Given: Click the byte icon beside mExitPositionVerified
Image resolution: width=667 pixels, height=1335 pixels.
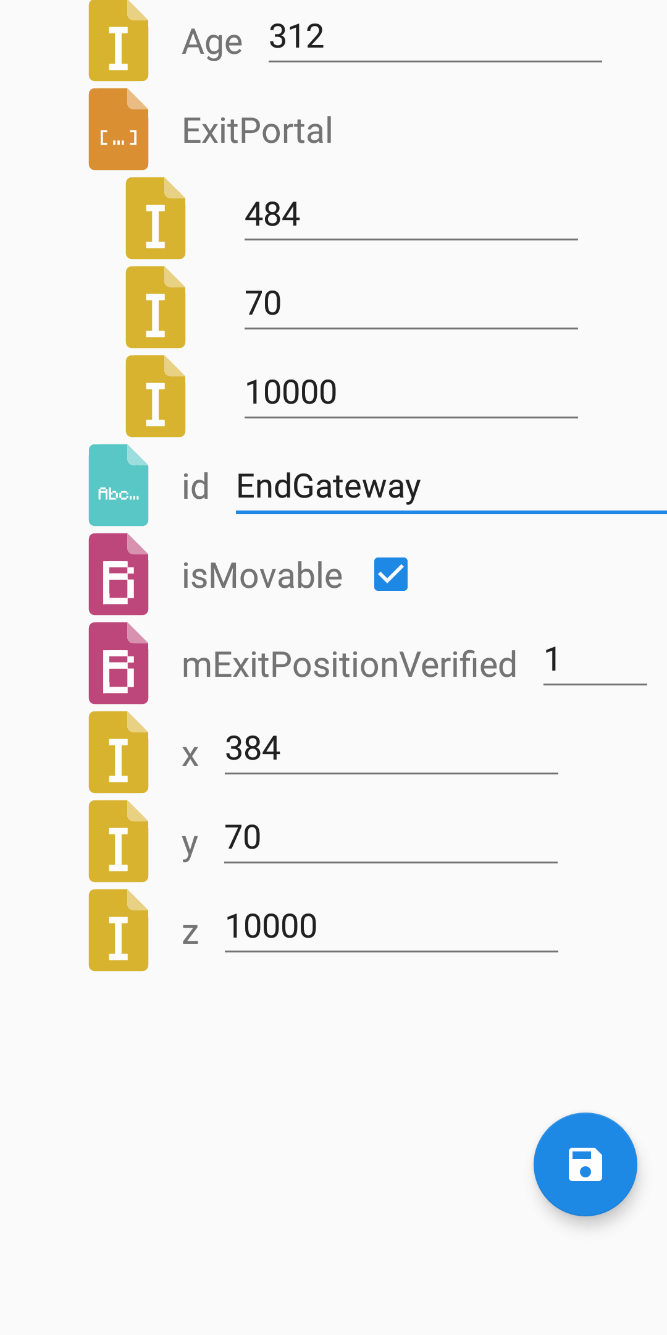Looking at the screenshot, I should coord(119,664).
